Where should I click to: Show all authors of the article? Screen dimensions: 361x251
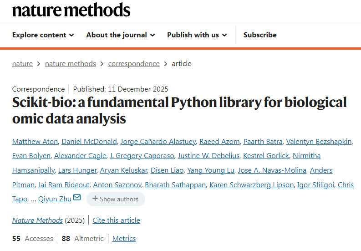pos(116,199)
